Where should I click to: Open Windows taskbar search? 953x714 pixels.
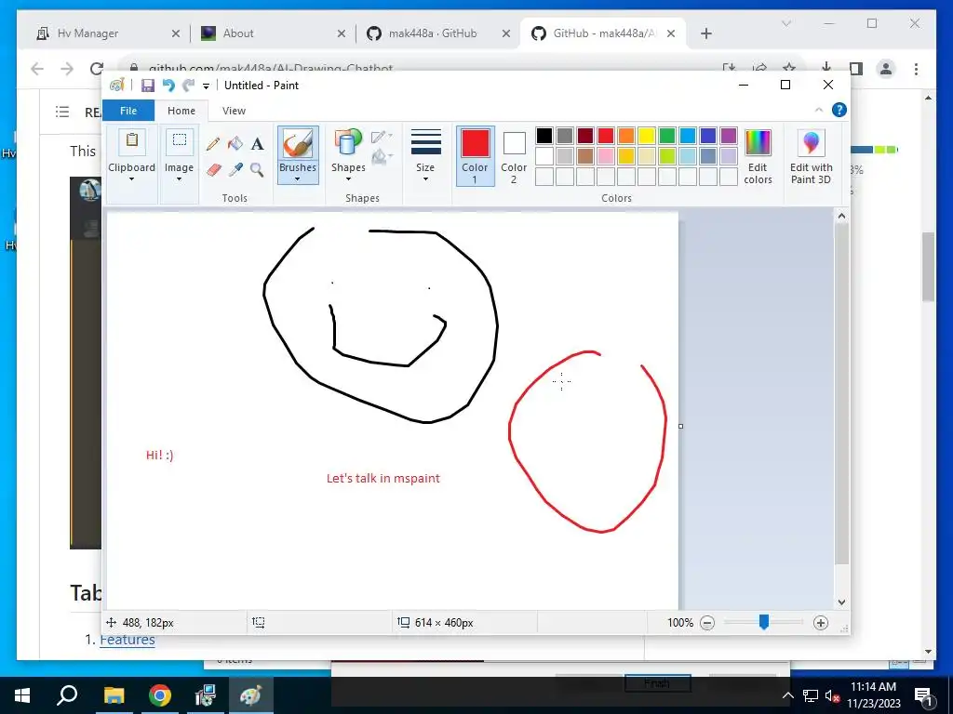pos(67,695)
